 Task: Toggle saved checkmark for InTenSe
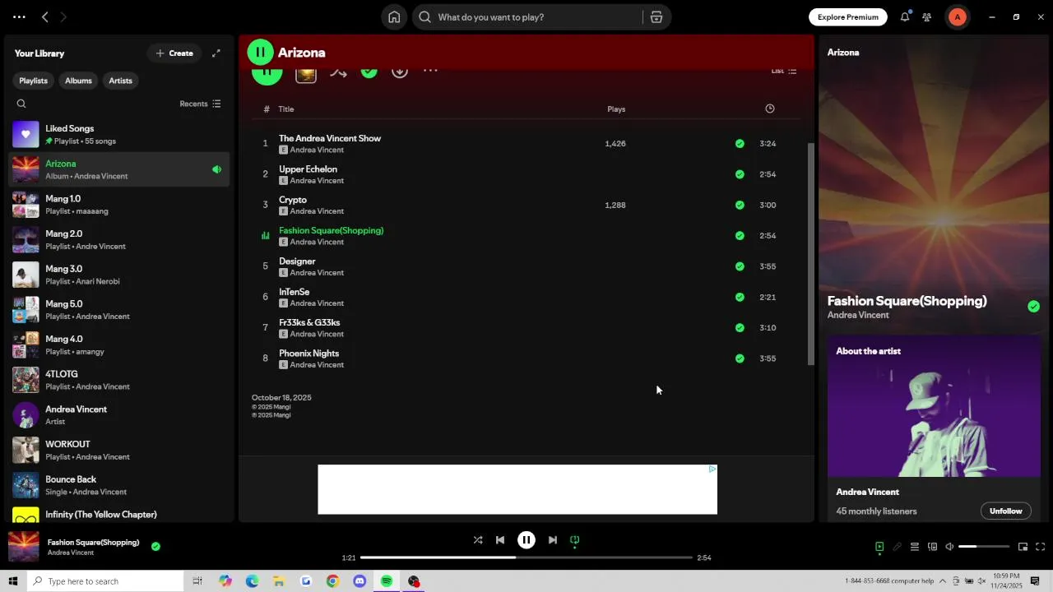coord(740,297)
